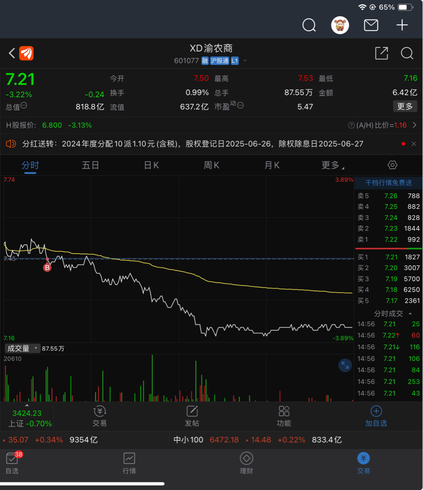Tap the 市盈 info circle icon
Image resolution: width=423 pixels, height=490 pixels.
(x=240, y=106)
